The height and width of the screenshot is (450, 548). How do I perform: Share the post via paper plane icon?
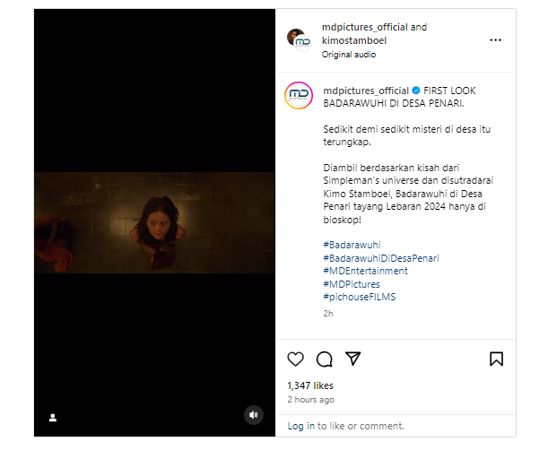point(353,359)
